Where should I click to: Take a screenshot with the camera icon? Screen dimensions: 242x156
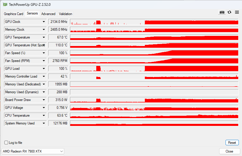pyautogui.click(x=222, y=12)
